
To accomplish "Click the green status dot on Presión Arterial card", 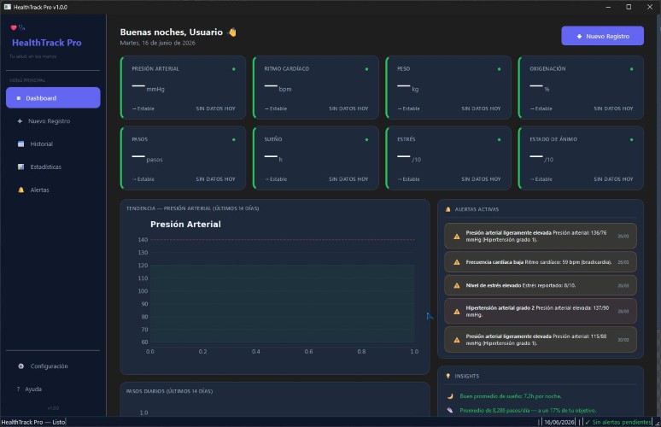I will pyautogui.click(x=234, y=69).
